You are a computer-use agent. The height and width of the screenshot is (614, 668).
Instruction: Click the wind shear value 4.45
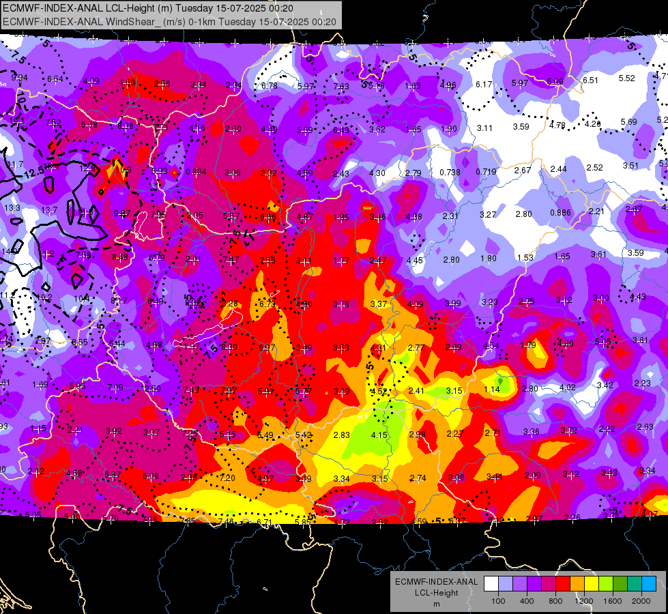click(x=415, y=260)
